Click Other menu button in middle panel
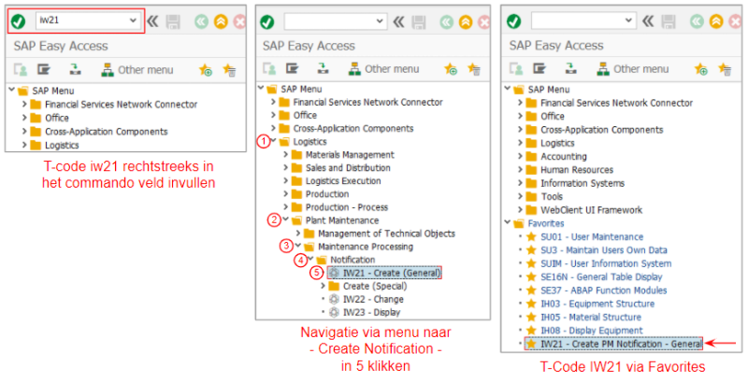The width and height of the screenshot is (748, 382). point(384,69)
